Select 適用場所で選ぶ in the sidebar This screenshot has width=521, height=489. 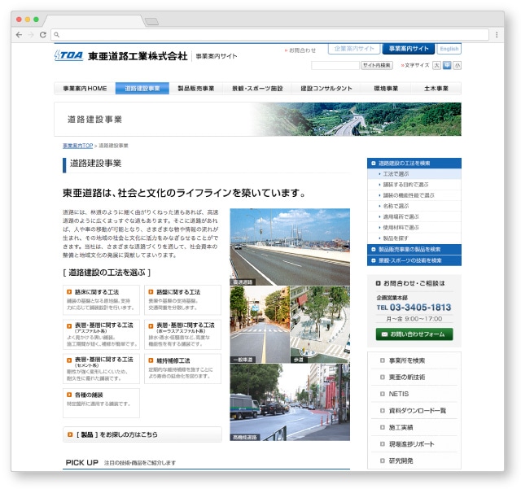click(x=414, y=216)
